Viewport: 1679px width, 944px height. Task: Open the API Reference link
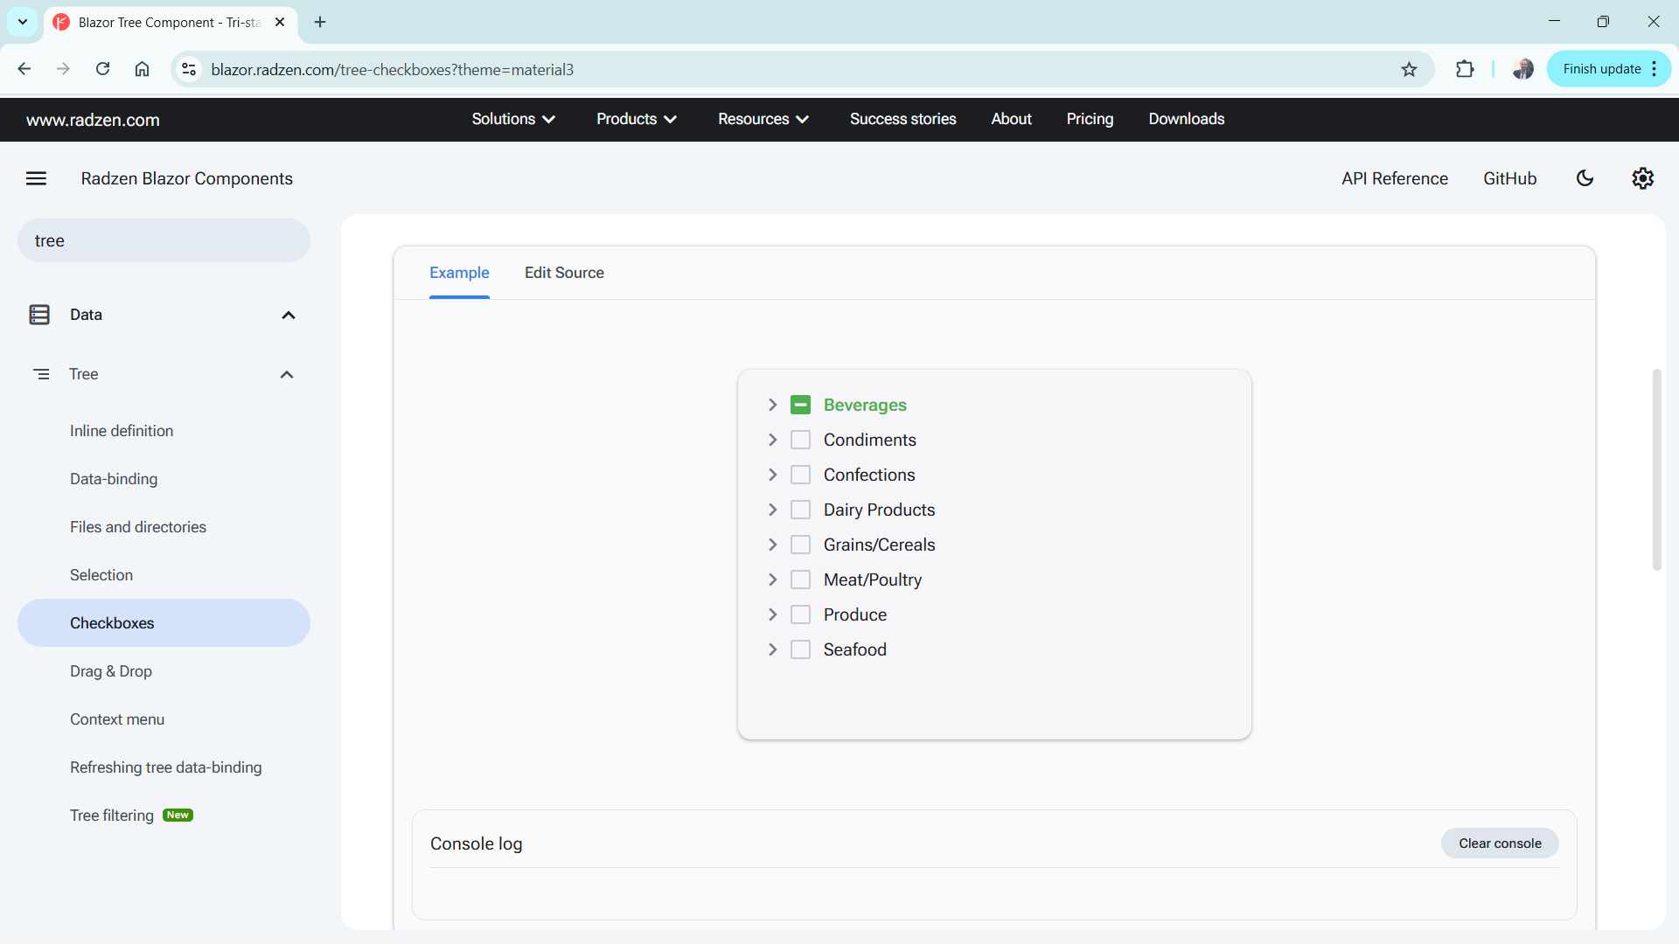pyautogui.click(x=1394, y=178)
